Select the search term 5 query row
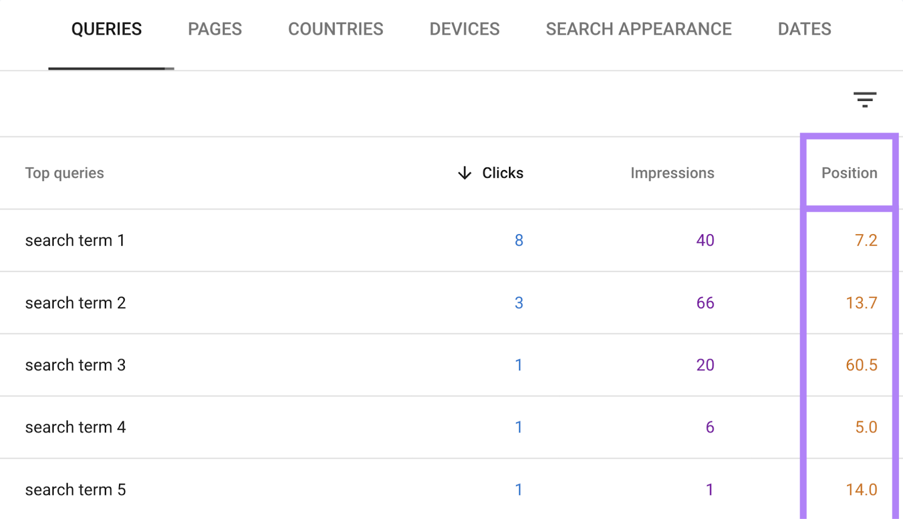This screenshot has width=903, height=519. pos(75,490)
